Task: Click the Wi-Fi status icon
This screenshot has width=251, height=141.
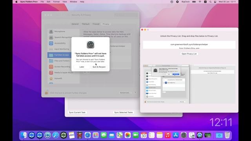Action: (x=200, y=2)
